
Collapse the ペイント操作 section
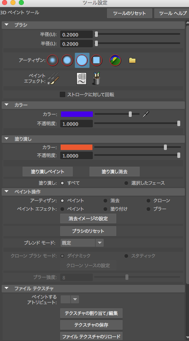[7, 192]
